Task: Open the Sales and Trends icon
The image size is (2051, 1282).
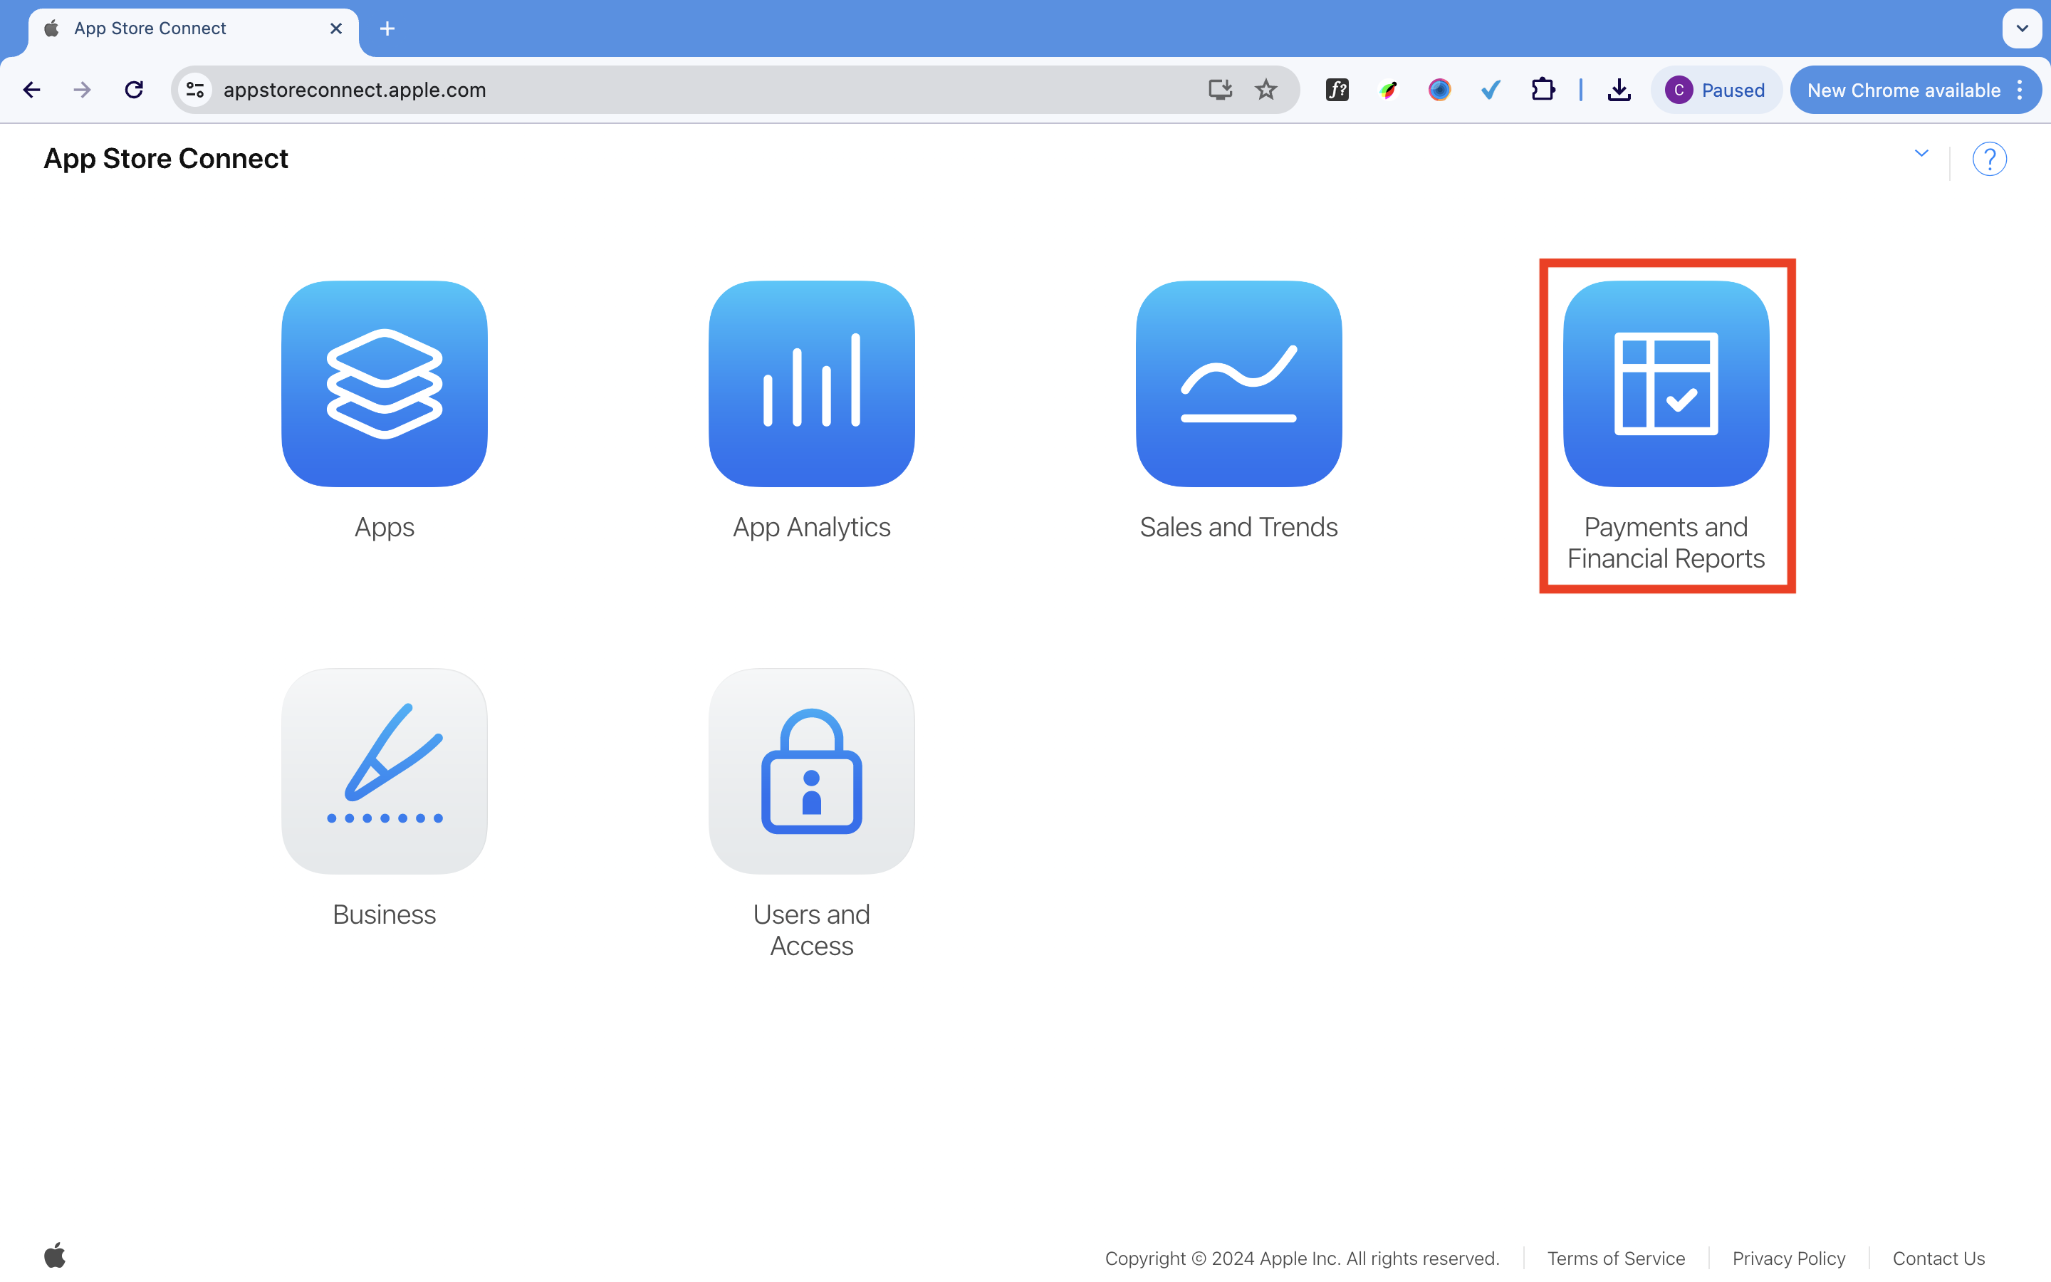Action: pyautogui.click(x=1238, y=383)
